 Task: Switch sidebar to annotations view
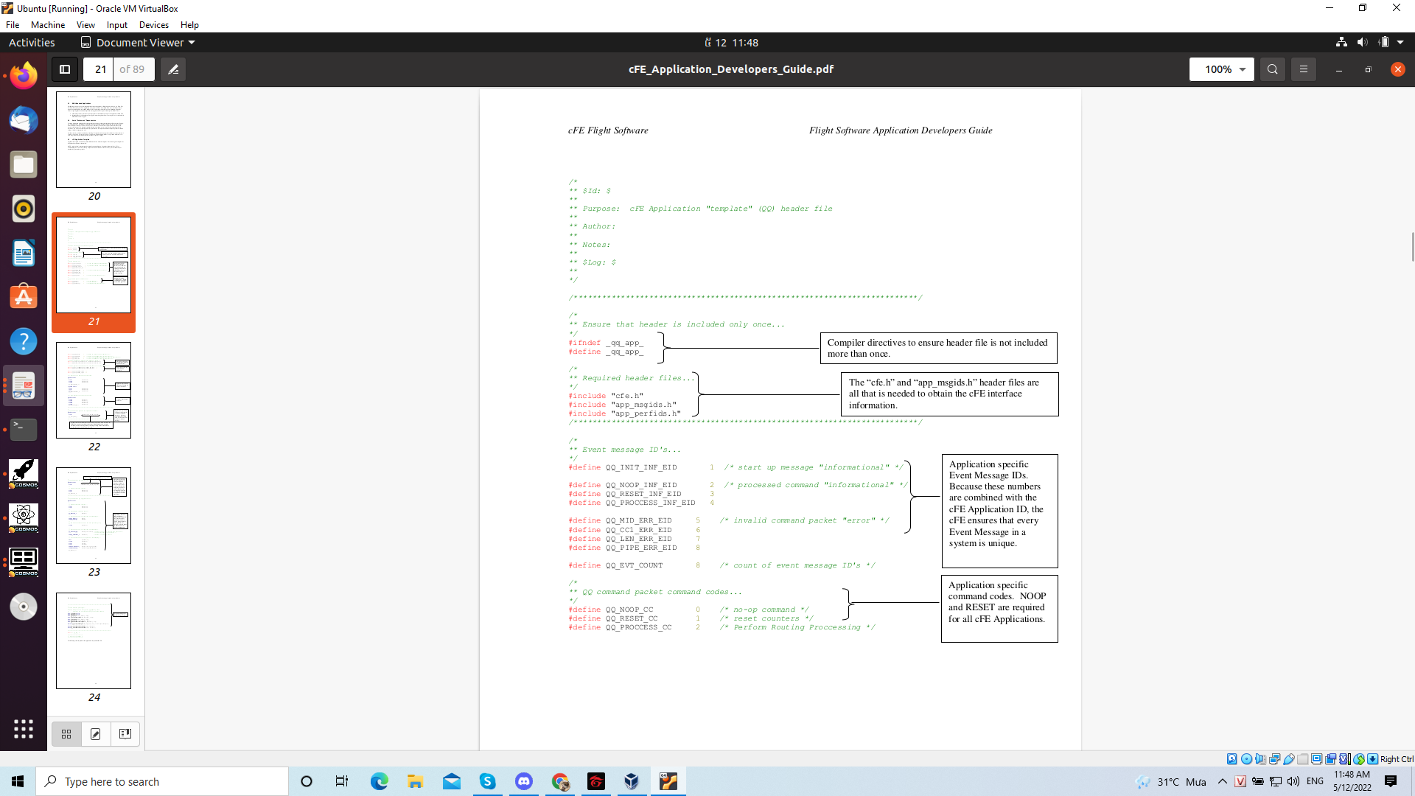coord(95,733)
